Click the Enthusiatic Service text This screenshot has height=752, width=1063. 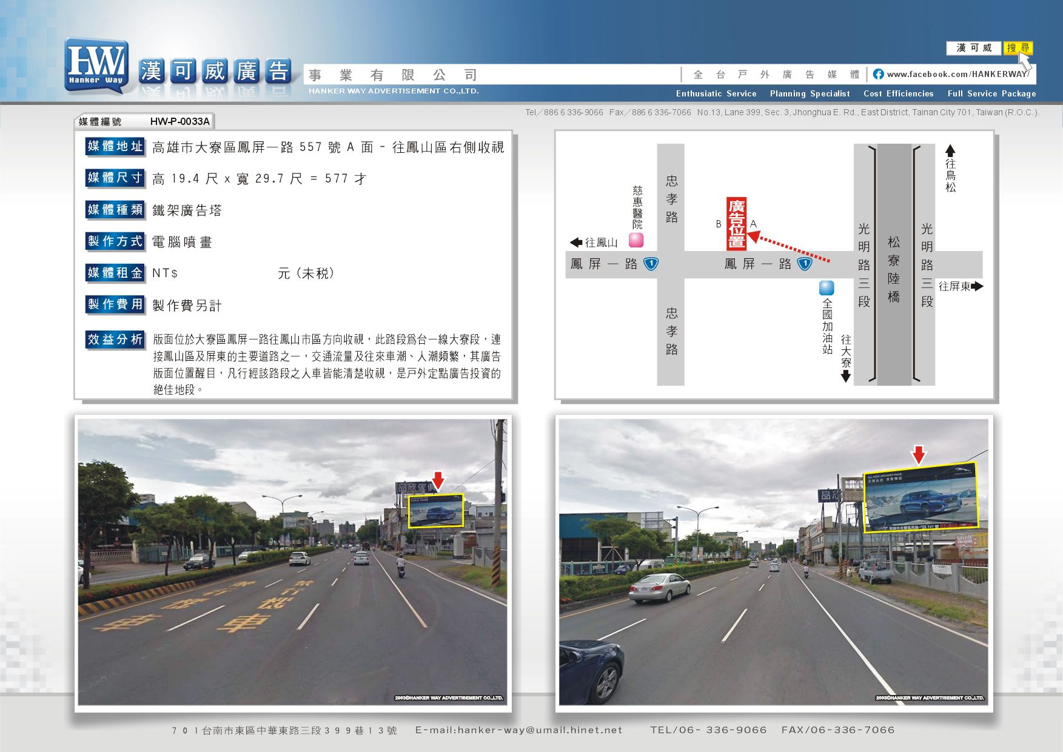[x=716, y=93]
